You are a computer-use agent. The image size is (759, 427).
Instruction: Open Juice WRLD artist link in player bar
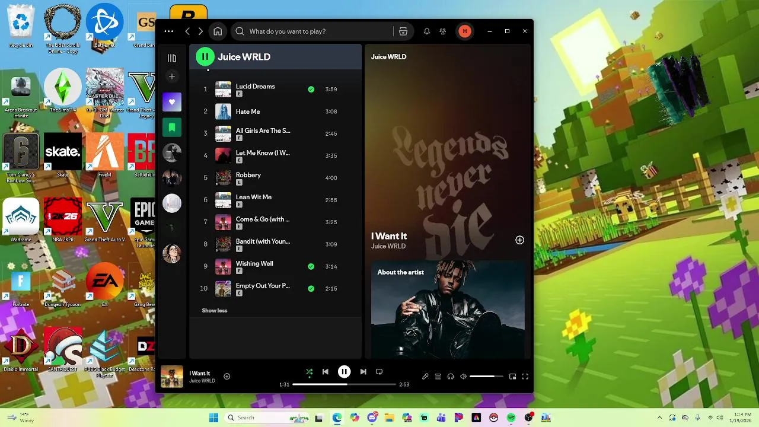(202, 381)
